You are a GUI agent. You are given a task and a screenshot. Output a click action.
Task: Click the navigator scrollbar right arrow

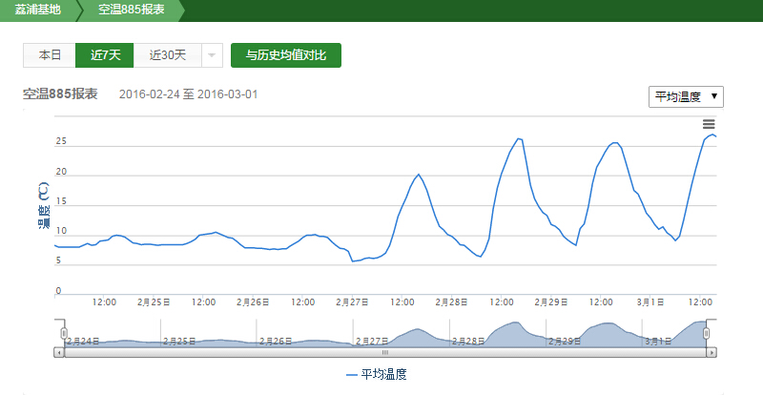point(711,352)
